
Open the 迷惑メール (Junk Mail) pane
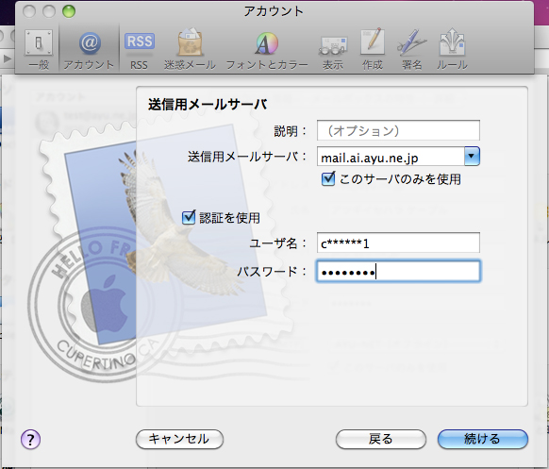click(190, 49)
